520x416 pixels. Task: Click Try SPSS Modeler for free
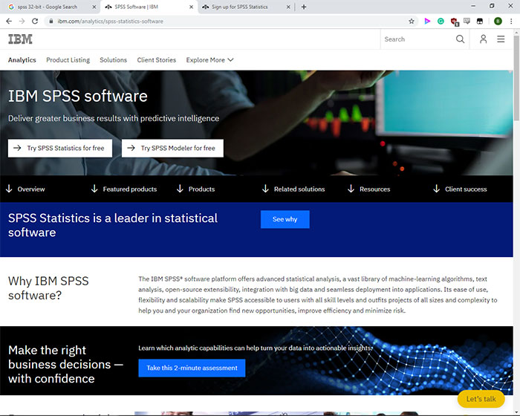(x=172, y=148)
